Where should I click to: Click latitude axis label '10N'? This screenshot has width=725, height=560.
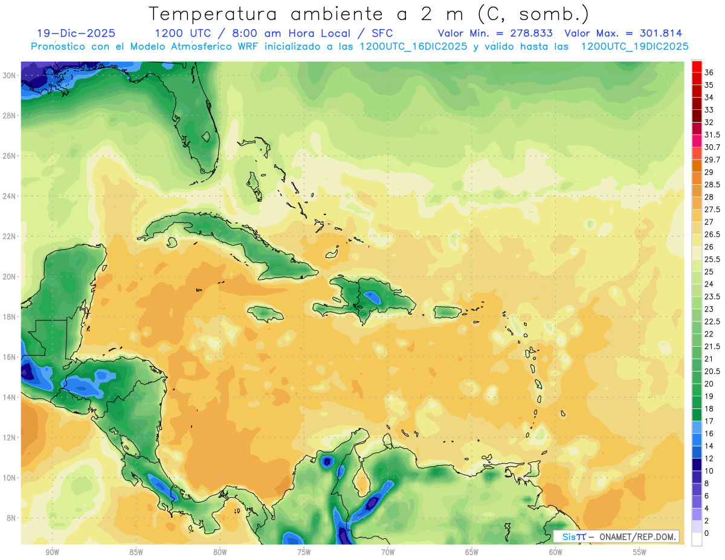click(9, 478)
